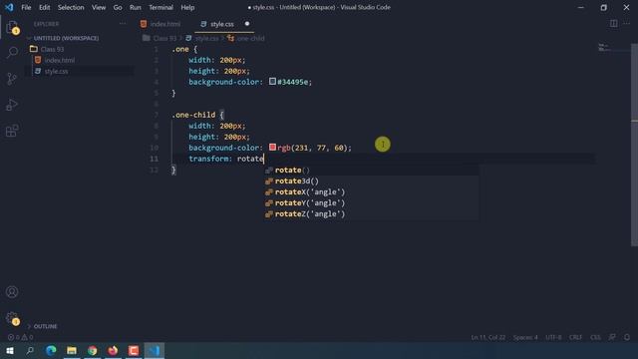Open the Run and Debug view
638x359 pixels.
(x=12, y=105)
